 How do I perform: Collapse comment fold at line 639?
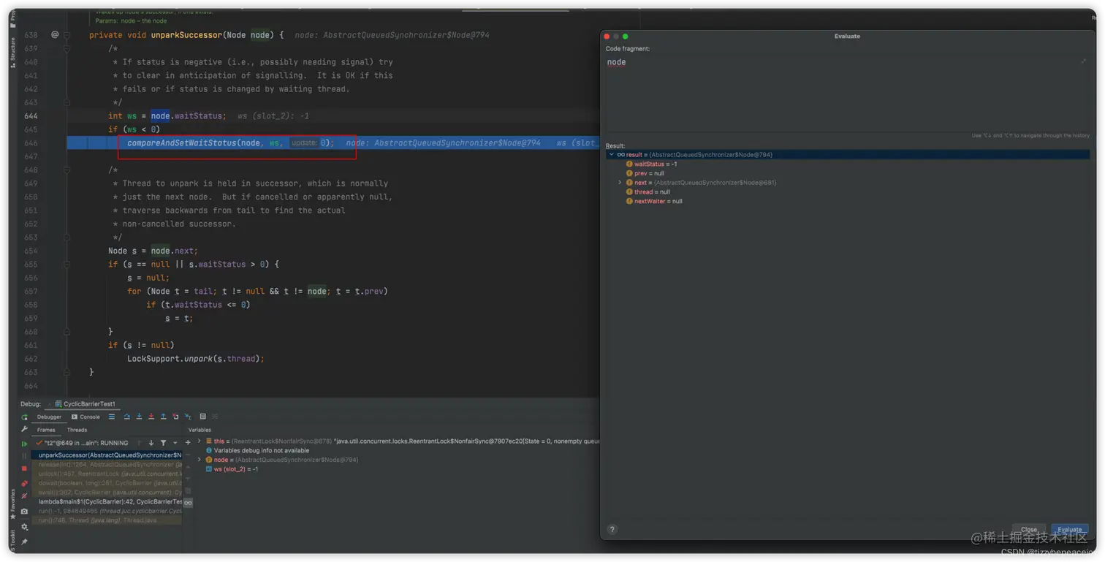coord(67,49)
